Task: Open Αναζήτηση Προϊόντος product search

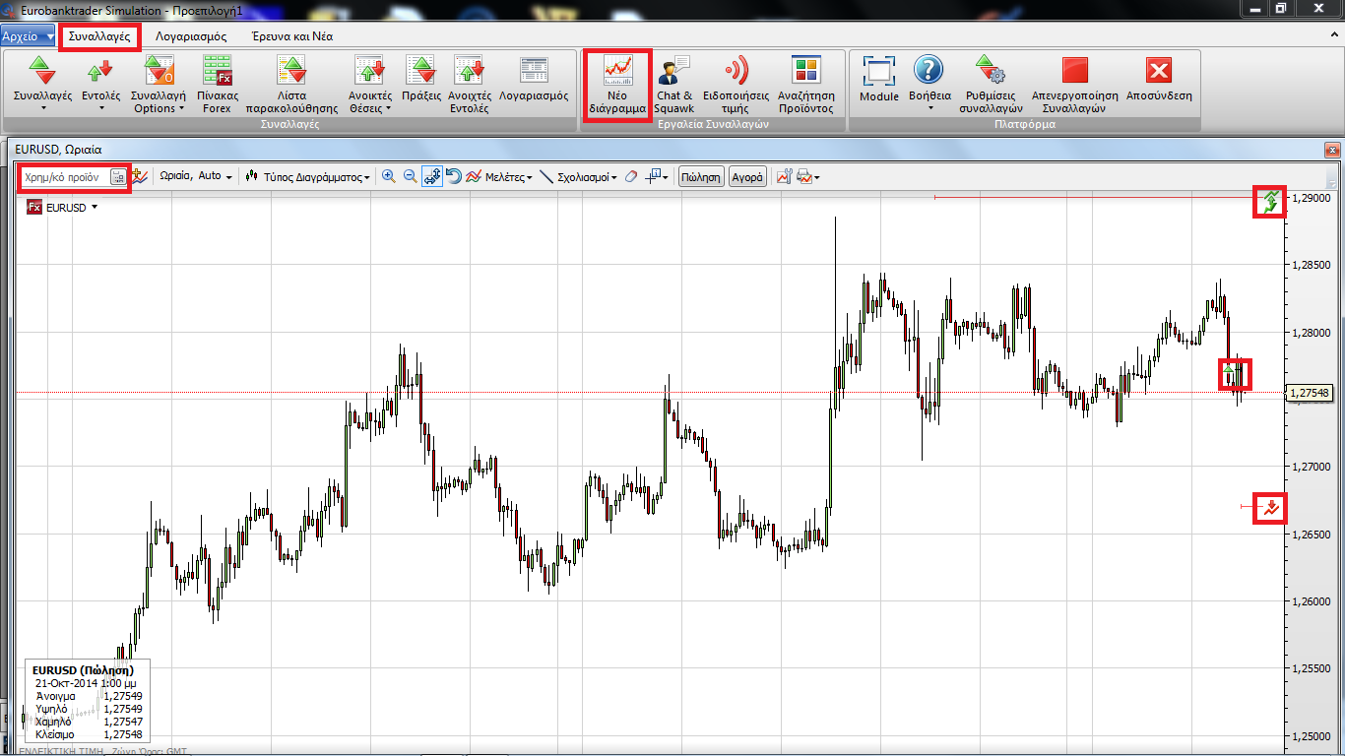Action: [x=806, y=84]
